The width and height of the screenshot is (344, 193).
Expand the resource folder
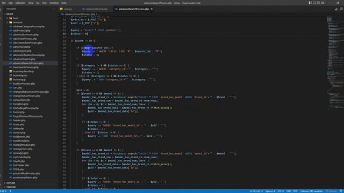18,23
